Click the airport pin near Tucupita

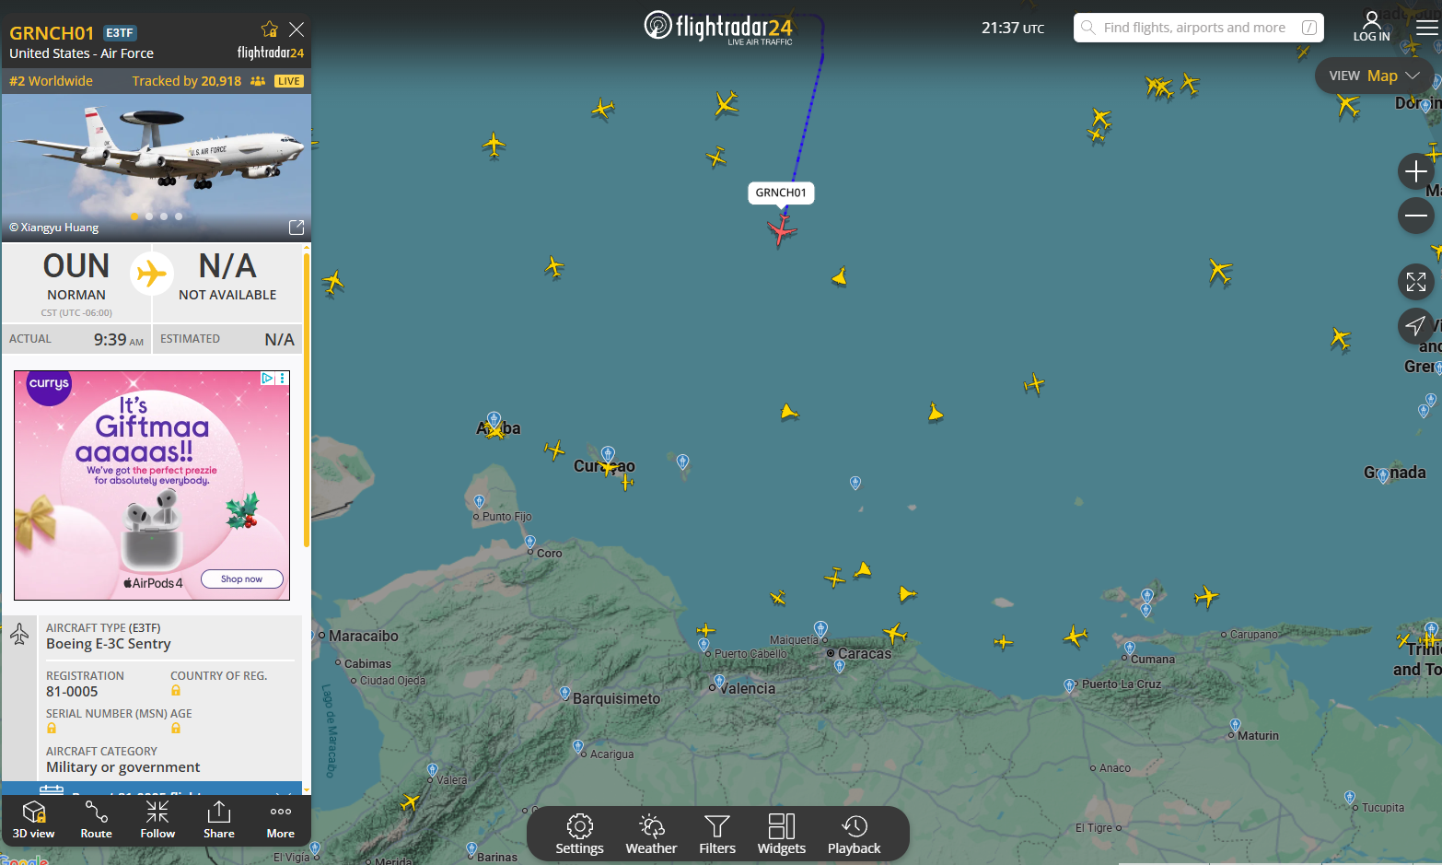pyautogui.click(x=1350, y=798)
